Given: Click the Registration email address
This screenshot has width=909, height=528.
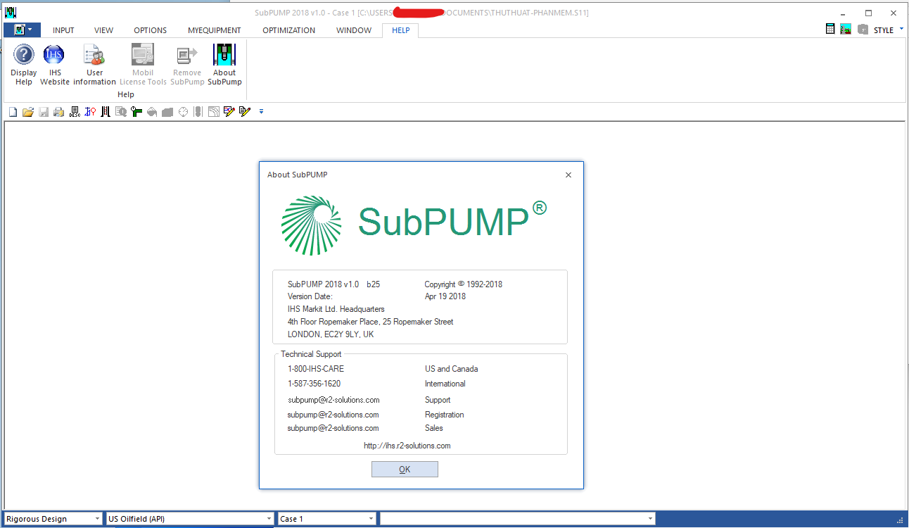Looking at the screenshot, I should click(333, 415).
